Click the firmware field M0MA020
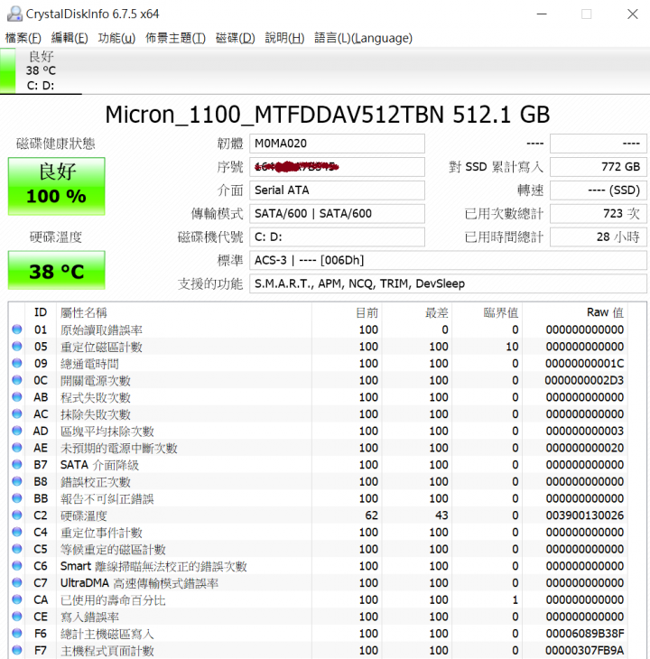The image size is (650, 659). click(337, 144)
